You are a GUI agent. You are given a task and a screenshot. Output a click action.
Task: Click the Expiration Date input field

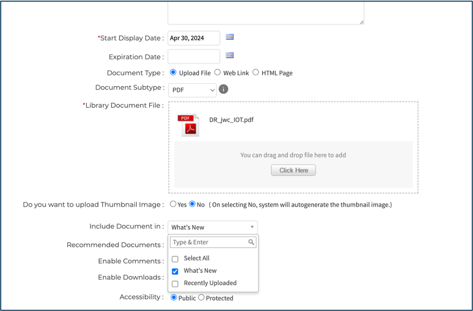tap(193, 56)
